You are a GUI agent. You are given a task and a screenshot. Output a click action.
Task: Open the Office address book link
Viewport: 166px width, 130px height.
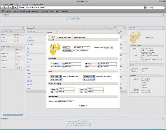coord(3,37)
